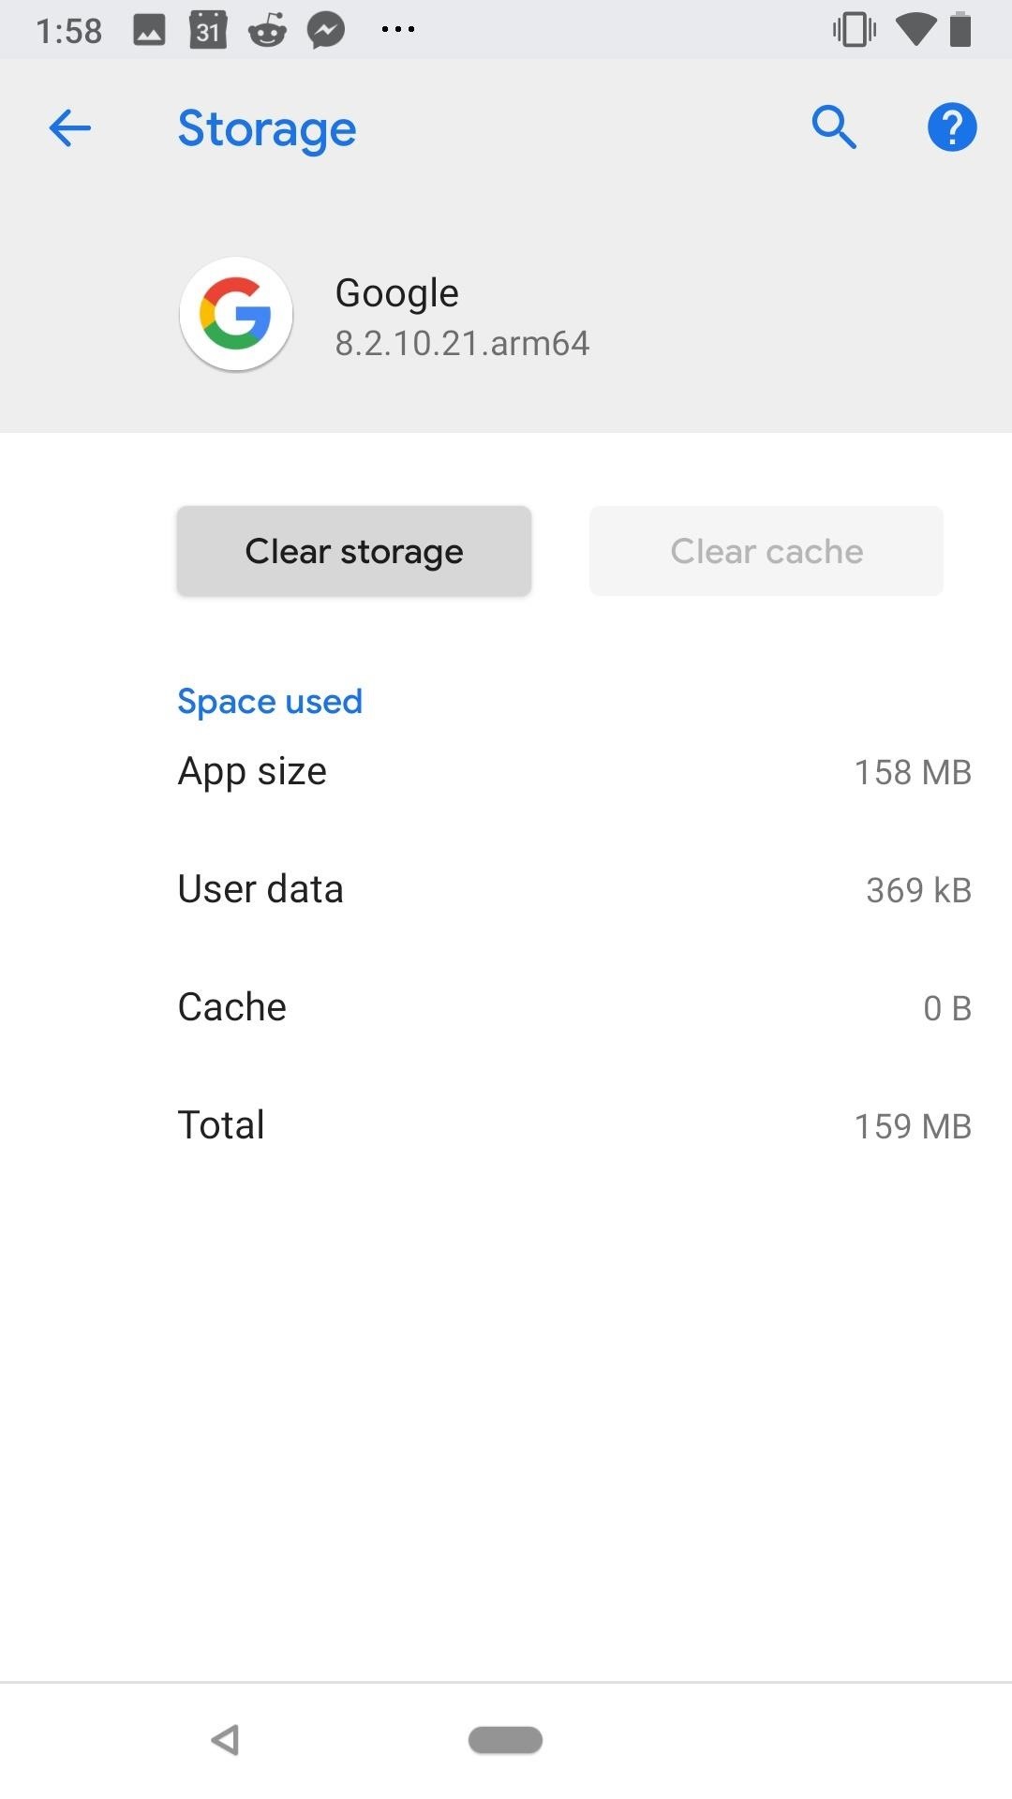Tap the Google app logo
Image resolution: width=1012 pixels, height=1799 pixels.
pyautogui.click(x=236, y=314)
